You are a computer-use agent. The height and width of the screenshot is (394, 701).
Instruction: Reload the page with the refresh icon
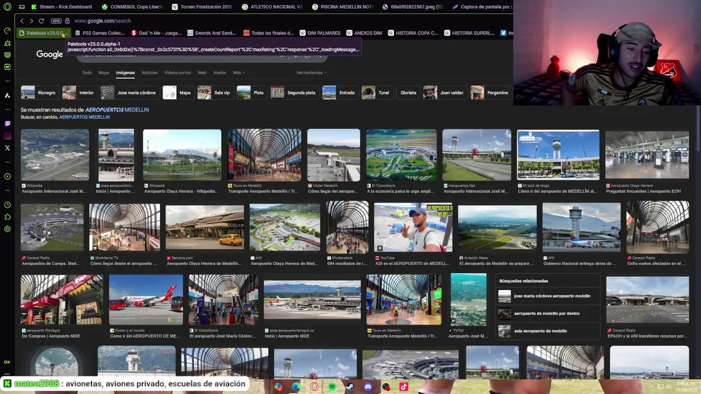point(41,21)
